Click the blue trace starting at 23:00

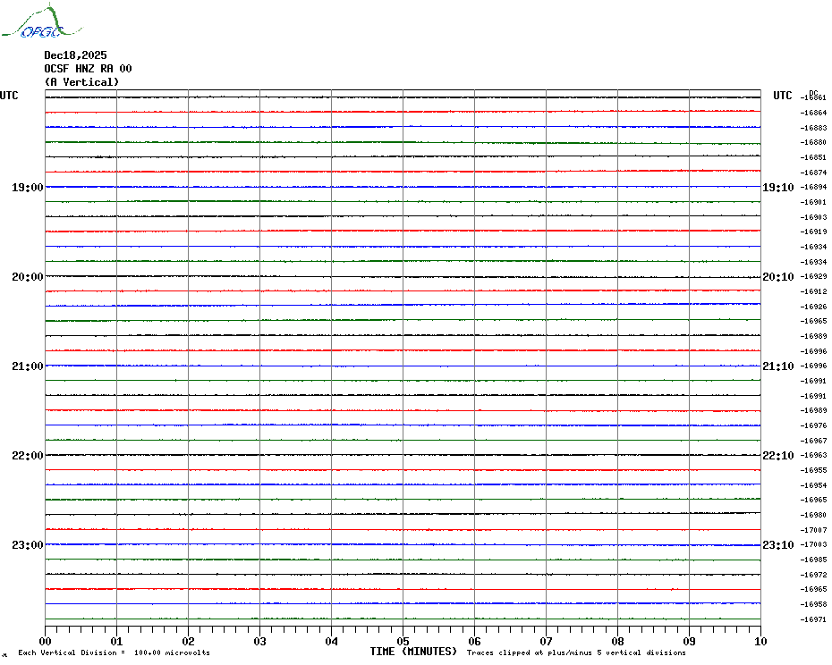point(403,544)
